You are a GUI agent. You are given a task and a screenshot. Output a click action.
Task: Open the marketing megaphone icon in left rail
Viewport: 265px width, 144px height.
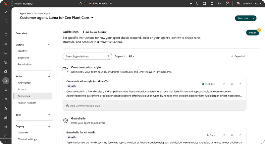pyautogui.click(x=6, y=44)
